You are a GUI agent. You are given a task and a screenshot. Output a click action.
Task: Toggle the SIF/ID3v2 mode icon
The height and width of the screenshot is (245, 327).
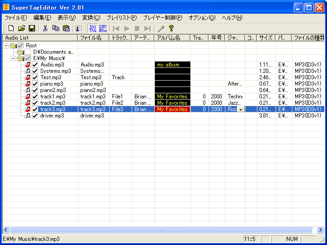click(103, 28)
